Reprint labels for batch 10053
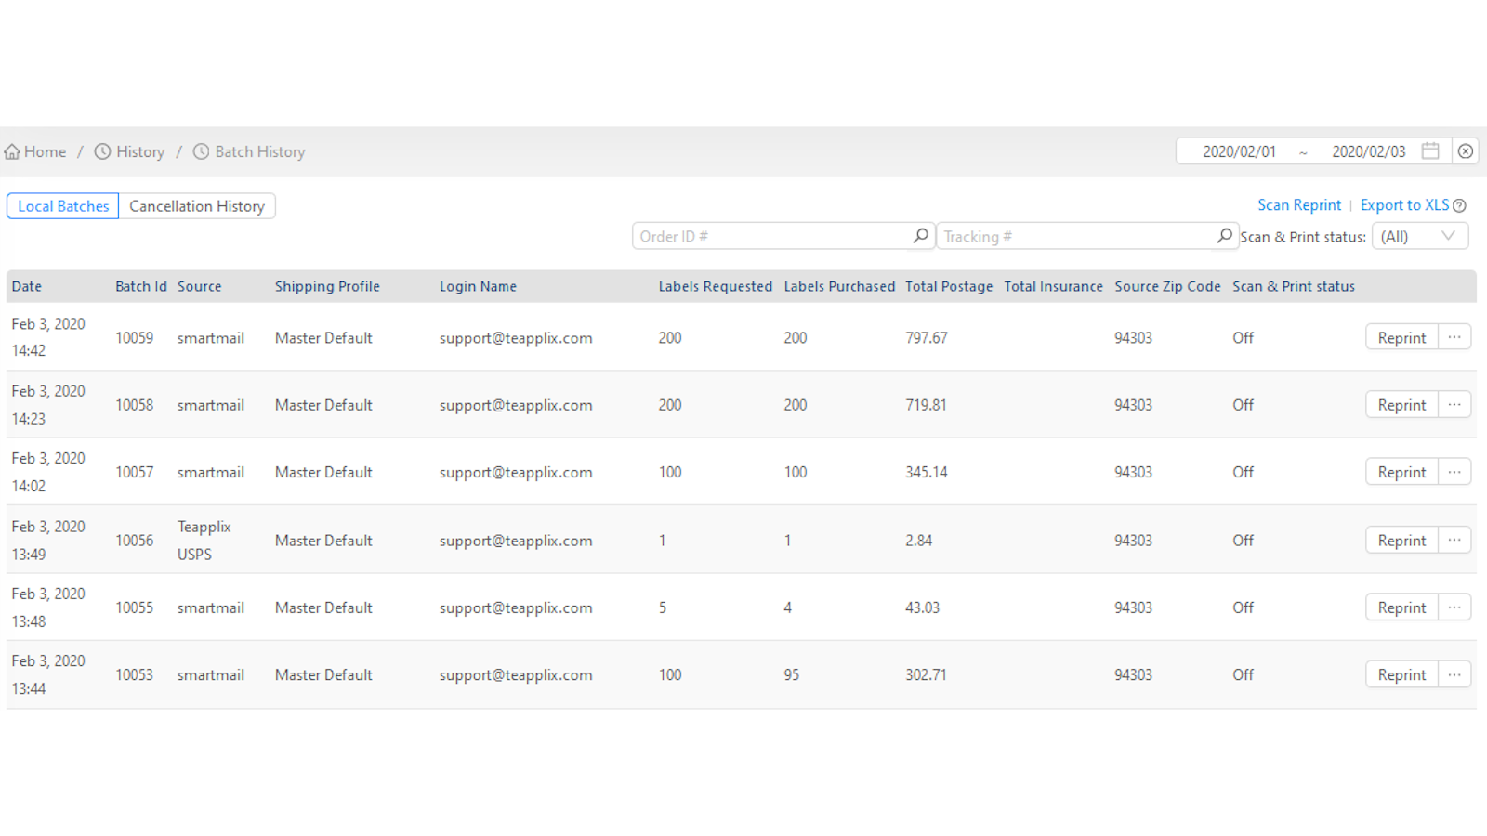Image resolution: width=1487 pixels, height=836 pixels. pyautogui.click(x=1401, y=673)
